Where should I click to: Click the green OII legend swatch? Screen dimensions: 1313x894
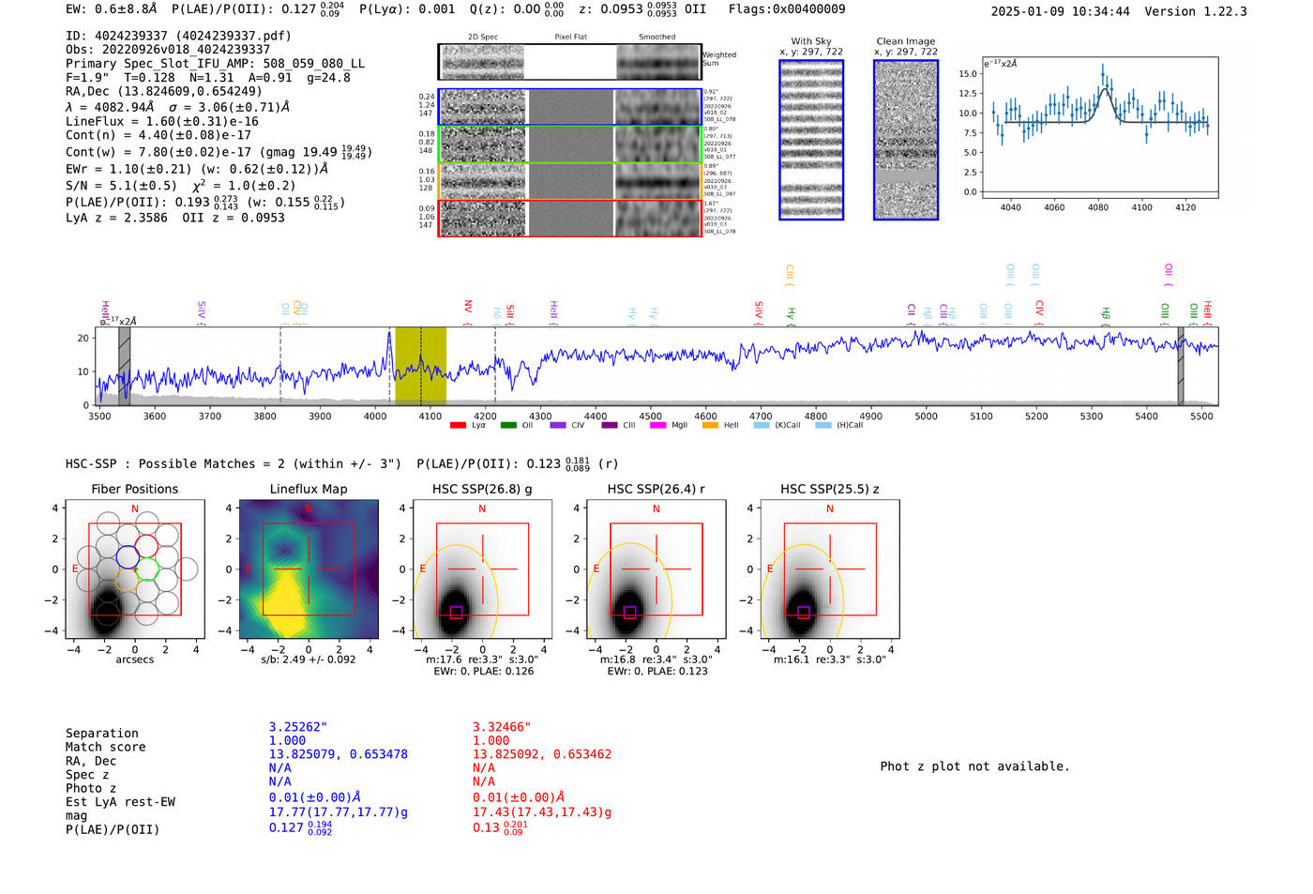pyautogui.click(x=508, y=426)
